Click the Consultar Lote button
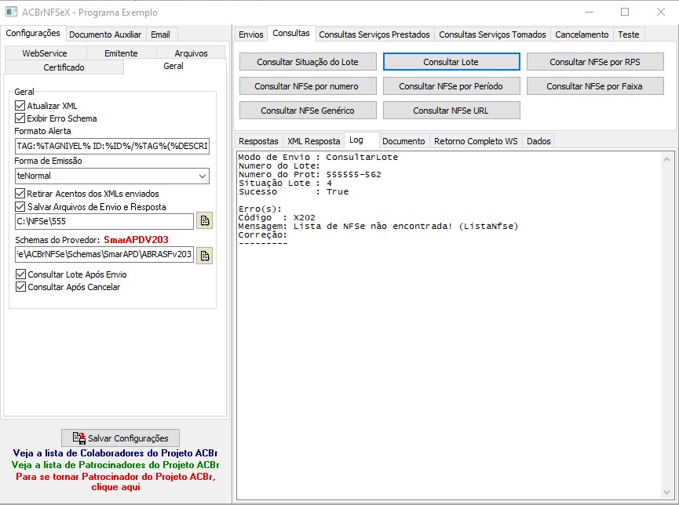 click(451, 62)
